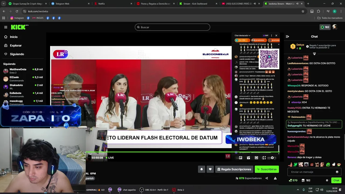
Task: Enable mini player mode
Action: click(x=240, y=158)
